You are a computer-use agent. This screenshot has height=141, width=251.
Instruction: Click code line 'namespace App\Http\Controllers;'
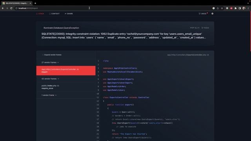[120, 68]
